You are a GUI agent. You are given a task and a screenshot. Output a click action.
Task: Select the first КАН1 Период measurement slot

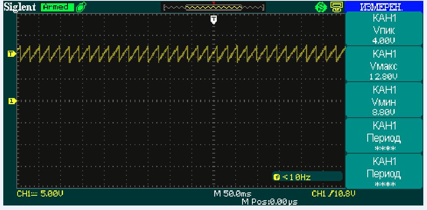(384, 136)
